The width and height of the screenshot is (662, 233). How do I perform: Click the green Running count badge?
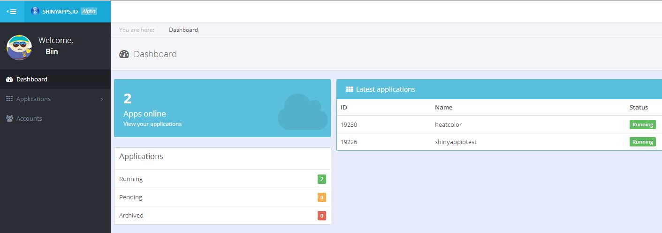point(321,179)
